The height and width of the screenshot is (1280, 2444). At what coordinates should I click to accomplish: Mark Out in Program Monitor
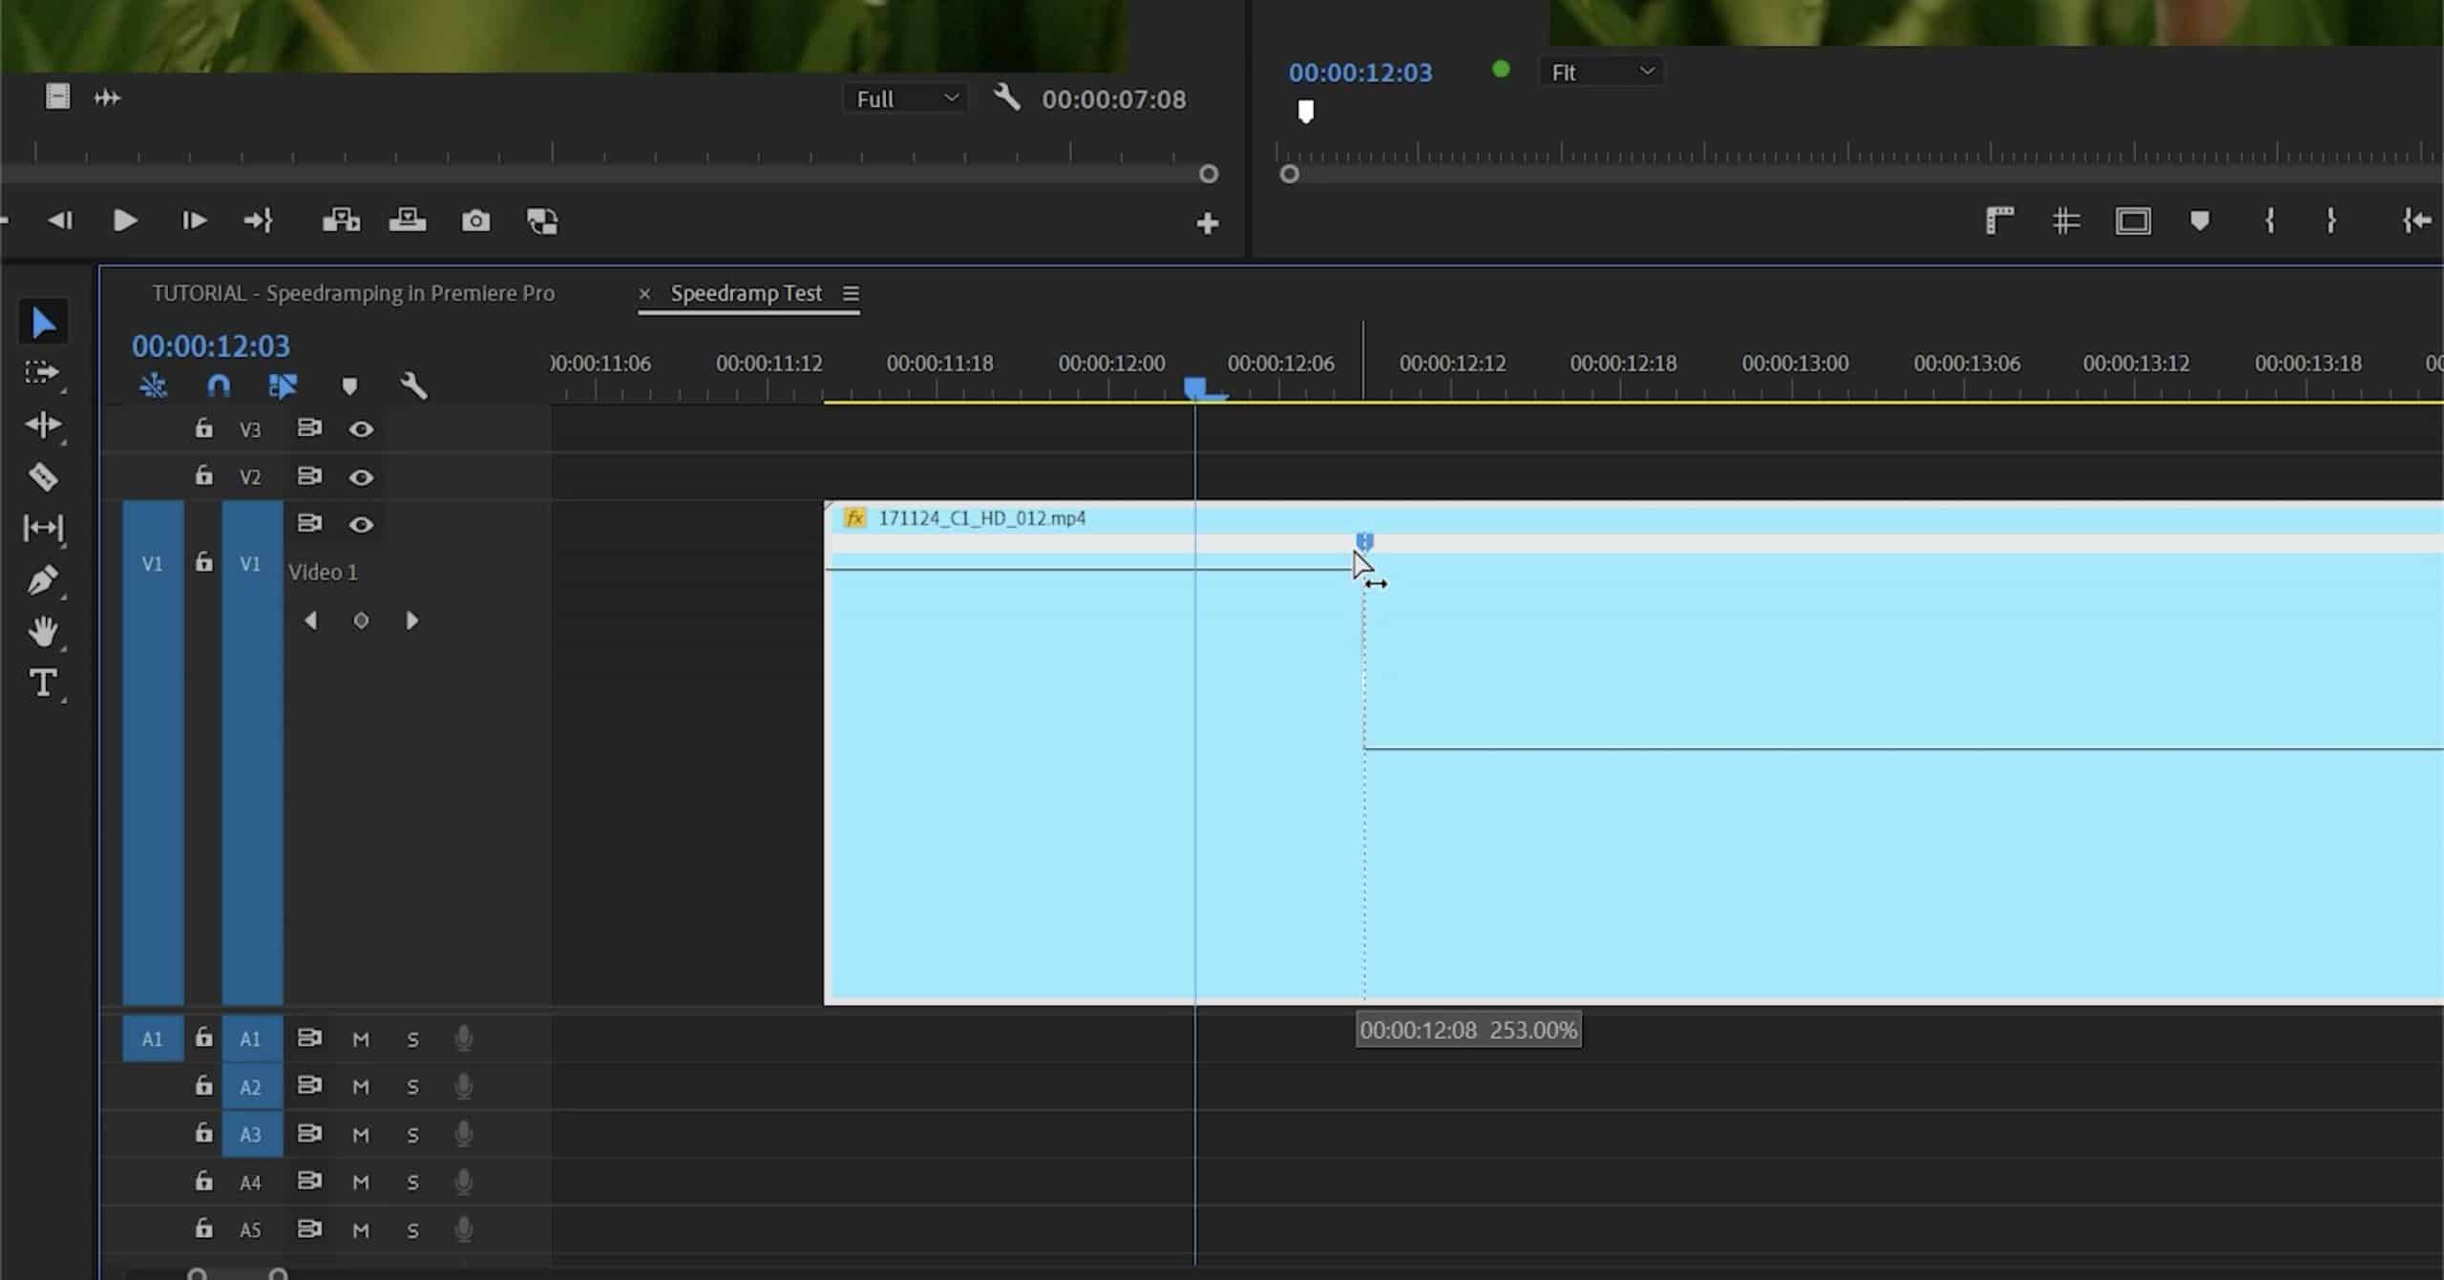coord(2331,221)
